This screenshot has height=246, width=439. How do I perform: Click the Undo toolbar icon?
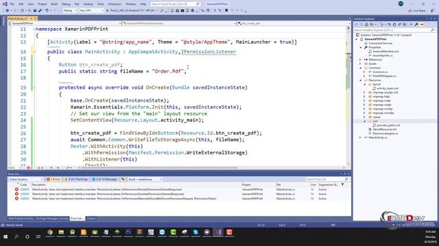[x=47, y=11]
